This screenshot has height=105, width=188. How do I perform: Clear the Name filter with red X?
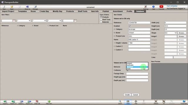click(x=75, y=21)
